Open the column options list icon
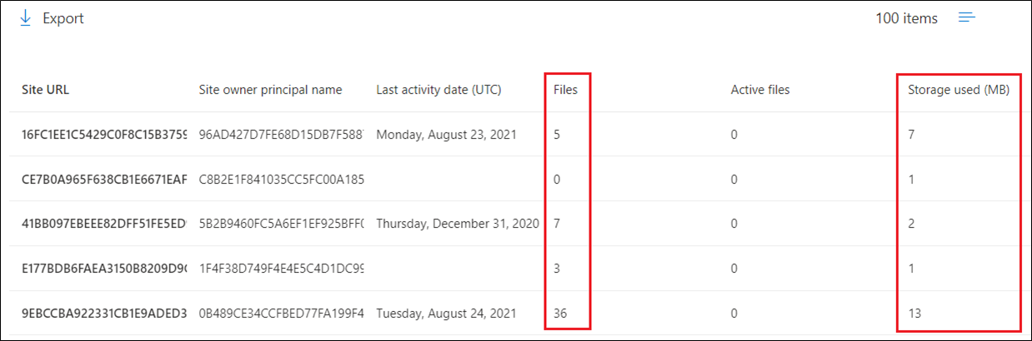Screen dimensions: 1032x341 tap(967, 17)
